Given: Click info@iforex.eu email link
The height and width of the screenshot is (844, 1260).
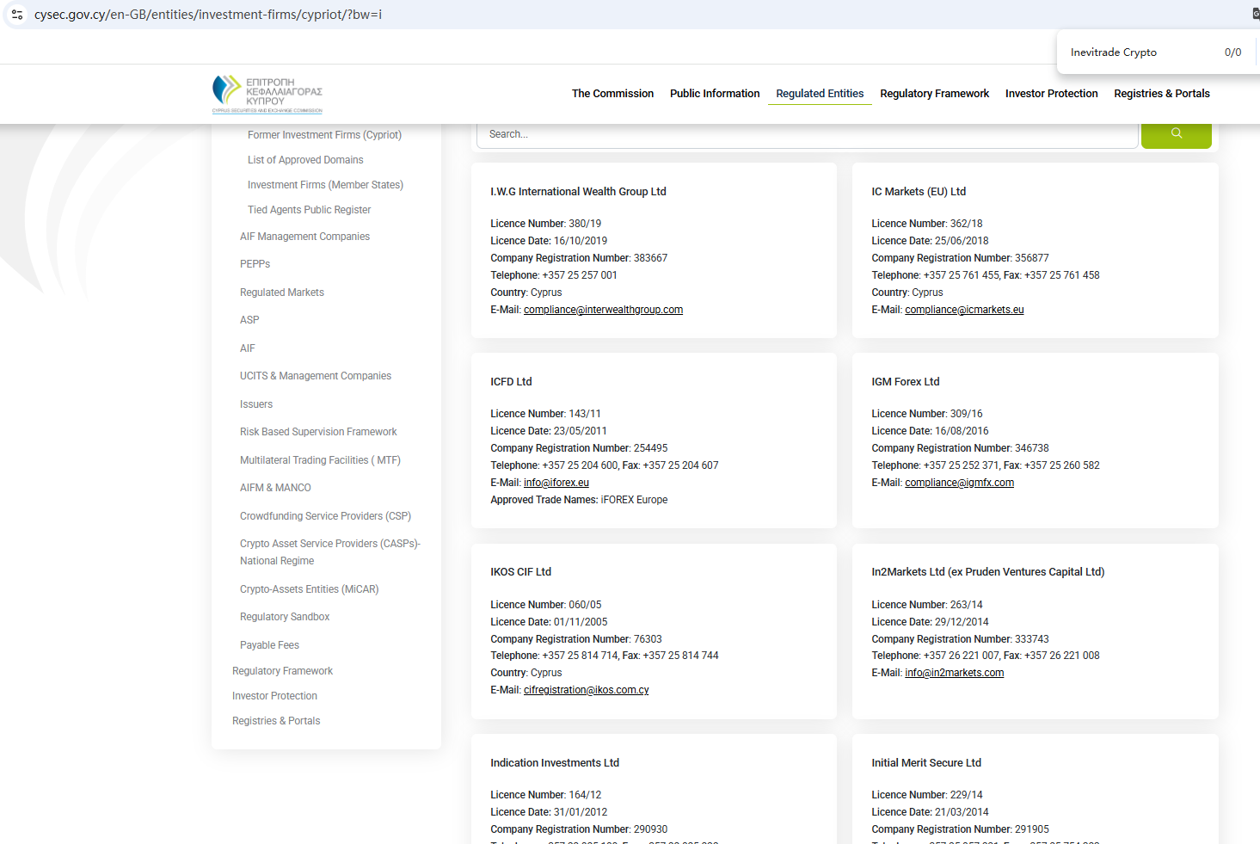Looking at the screenshot, I should pos(556,483).
